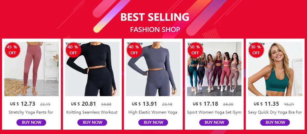This screenshot has height=134, width=307.
Task: Open the green yoga bra product image
Action: pos(275,69)
